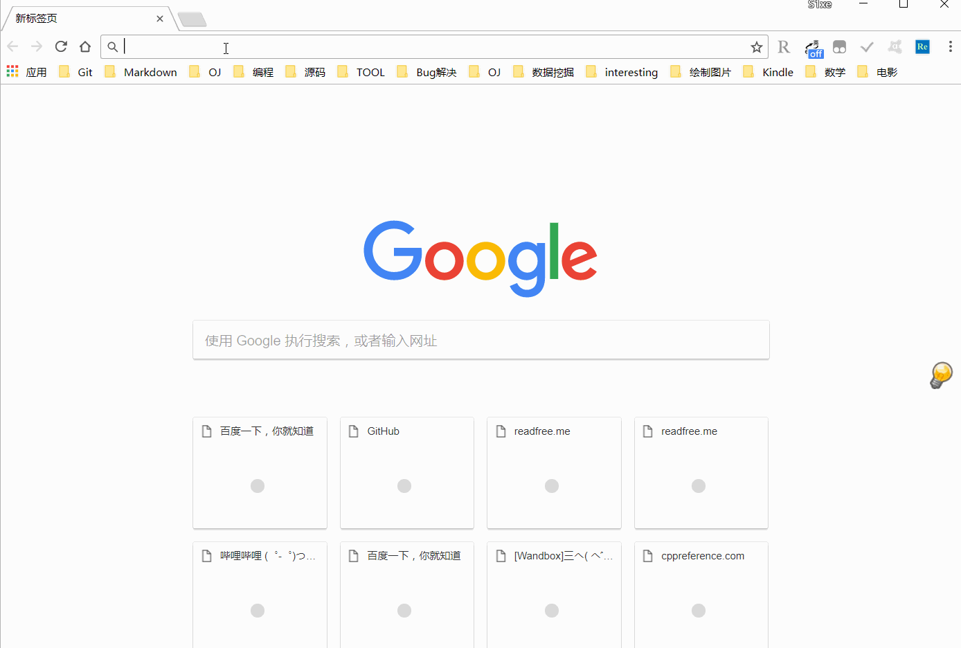Click the checkmark extension icon
This screenshot has width=961, height=648.
[867, 46]
